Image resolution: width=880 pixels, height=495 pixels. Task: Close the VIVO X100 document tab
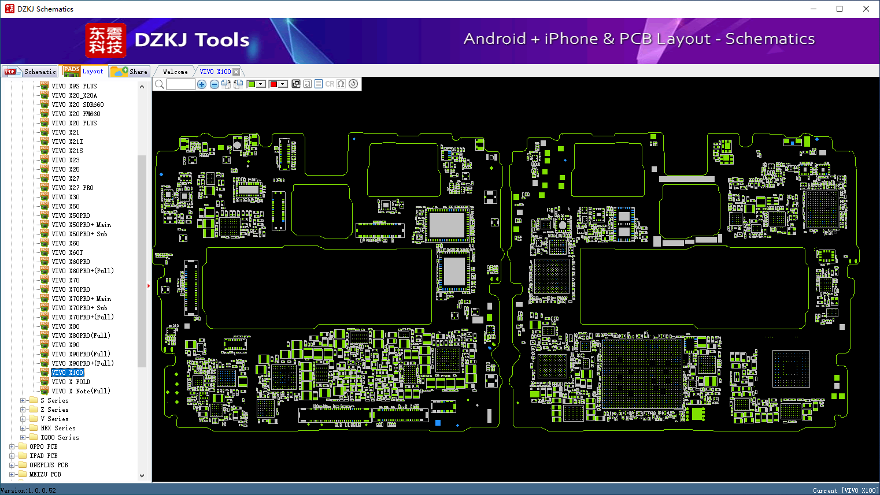[236, 72]
